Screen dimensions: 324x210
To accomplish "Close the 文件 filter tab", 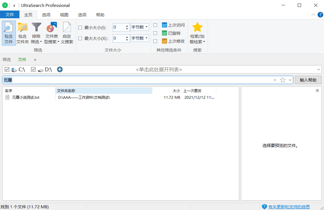I will pos(35,60).
